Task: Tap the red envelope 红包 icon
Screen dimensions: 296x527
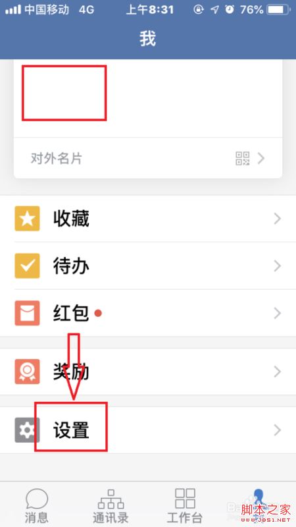Action: (x=27, y=314)
